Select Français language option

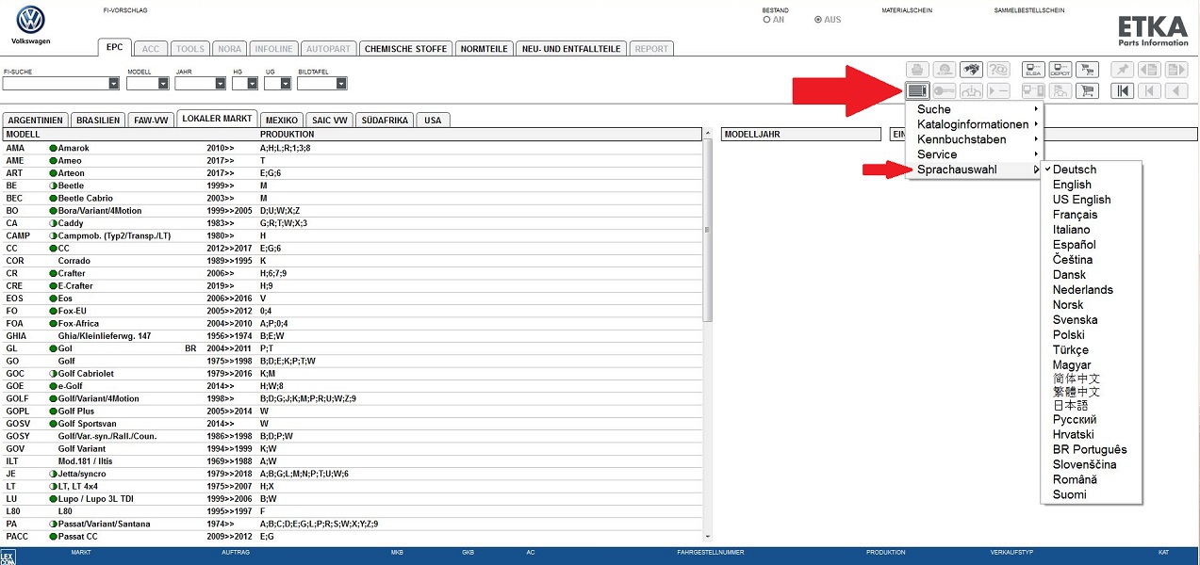pyautogui.click(x=1075, y=215)
